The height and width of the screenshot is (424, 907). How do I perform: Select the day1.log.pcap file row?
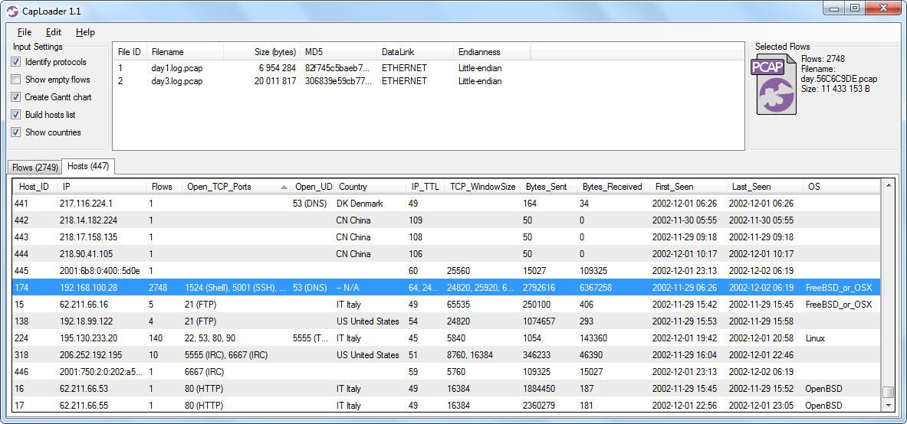pos(177,68)
